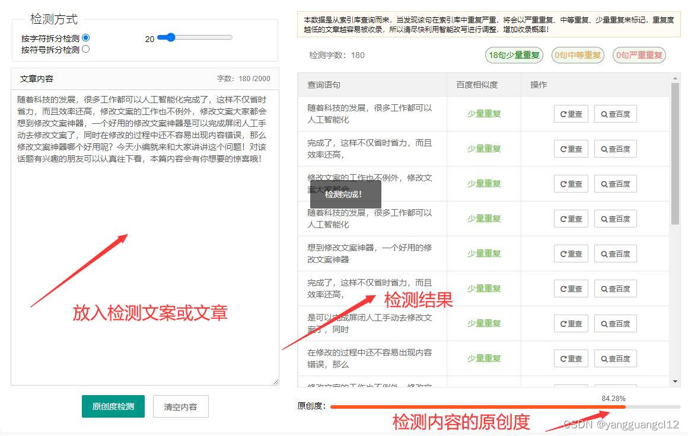Click the results table scrollbar thumb
This screenshot has height=436, width=688.
[x=675, y=153]
